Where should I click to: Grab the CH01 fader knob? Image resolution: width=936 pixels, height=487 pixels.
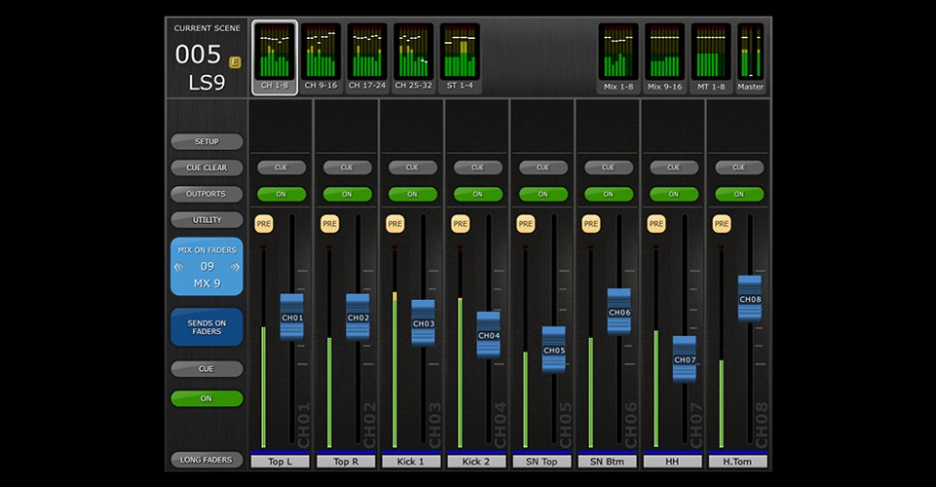[292, 318]
